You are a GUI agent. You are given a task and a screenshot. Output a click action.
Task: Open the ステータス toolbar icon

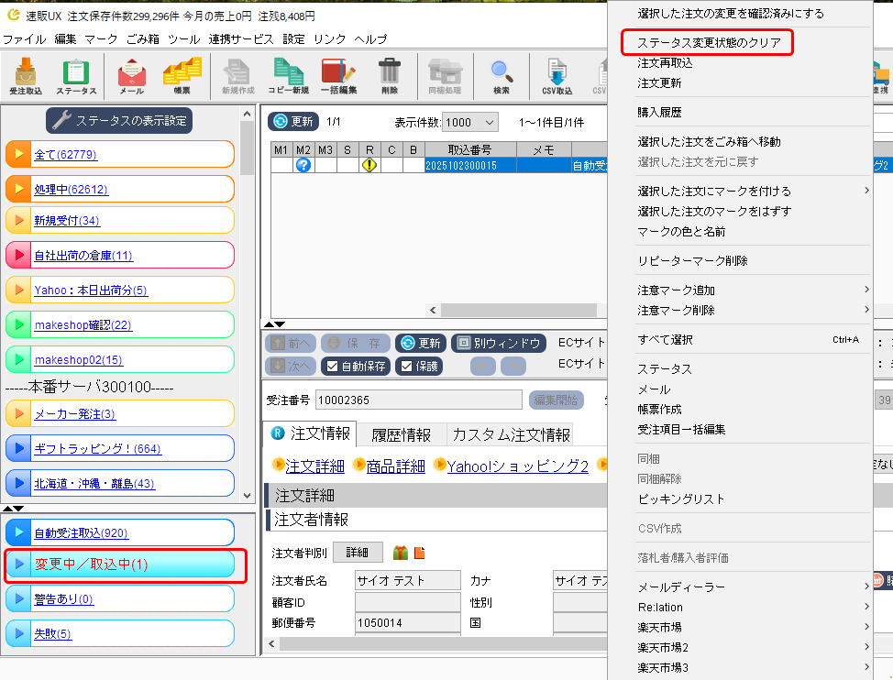coord(76,76)
